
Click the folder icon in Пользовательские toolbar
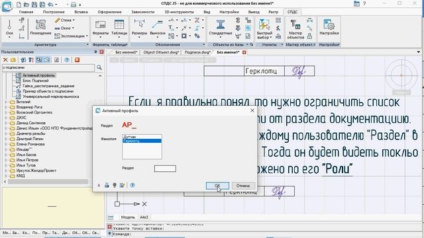coord(13,60)
